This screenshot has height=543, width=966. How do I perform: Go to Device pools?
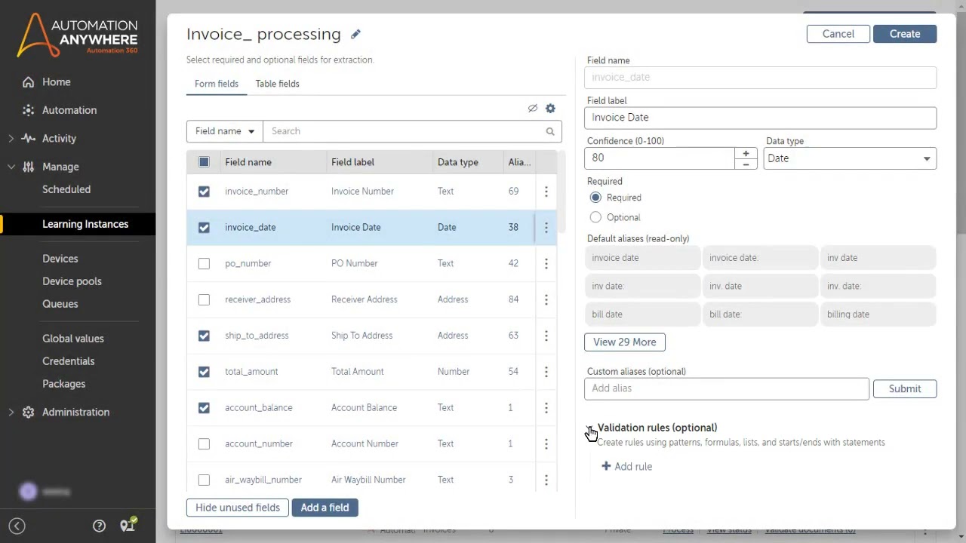tap(72, 281)
